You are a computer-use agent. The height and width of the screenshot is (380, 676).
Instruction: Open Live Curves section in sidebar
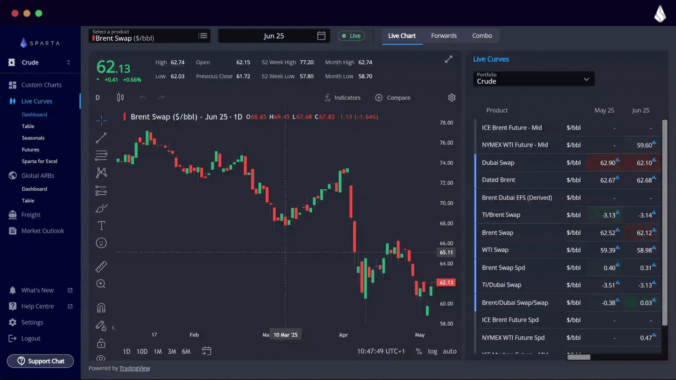[37, 101]
